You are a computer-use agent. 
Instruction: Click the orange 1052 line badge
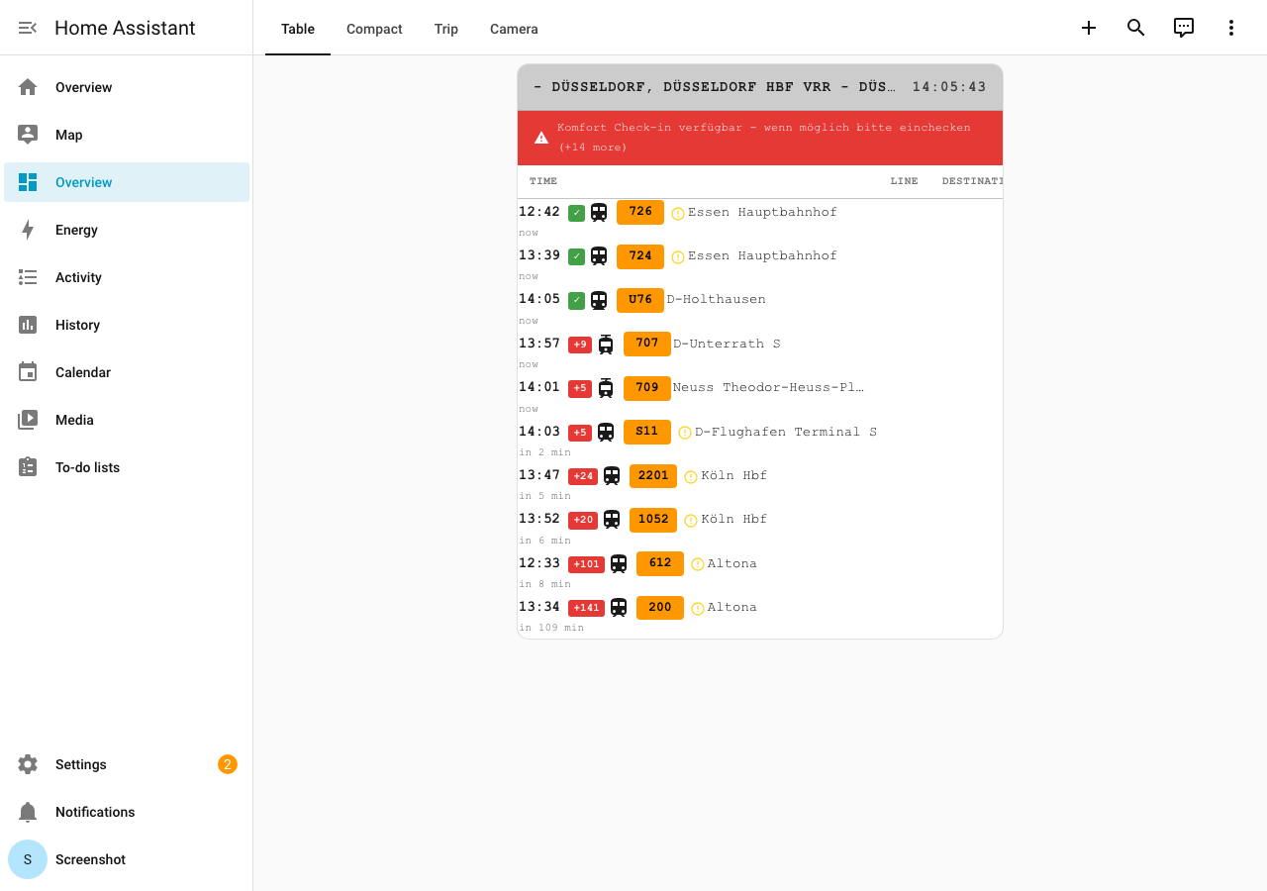tap(653, 519)
